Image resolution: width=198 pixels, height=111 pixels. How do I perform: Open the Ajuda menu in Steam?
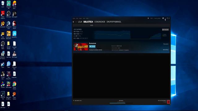[87, 18]
